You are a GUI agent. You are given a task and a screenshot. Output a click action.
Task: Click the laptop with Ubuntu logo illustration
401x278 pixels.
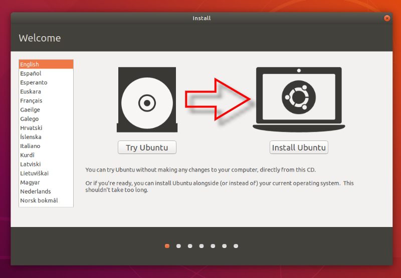coord(299,99)
